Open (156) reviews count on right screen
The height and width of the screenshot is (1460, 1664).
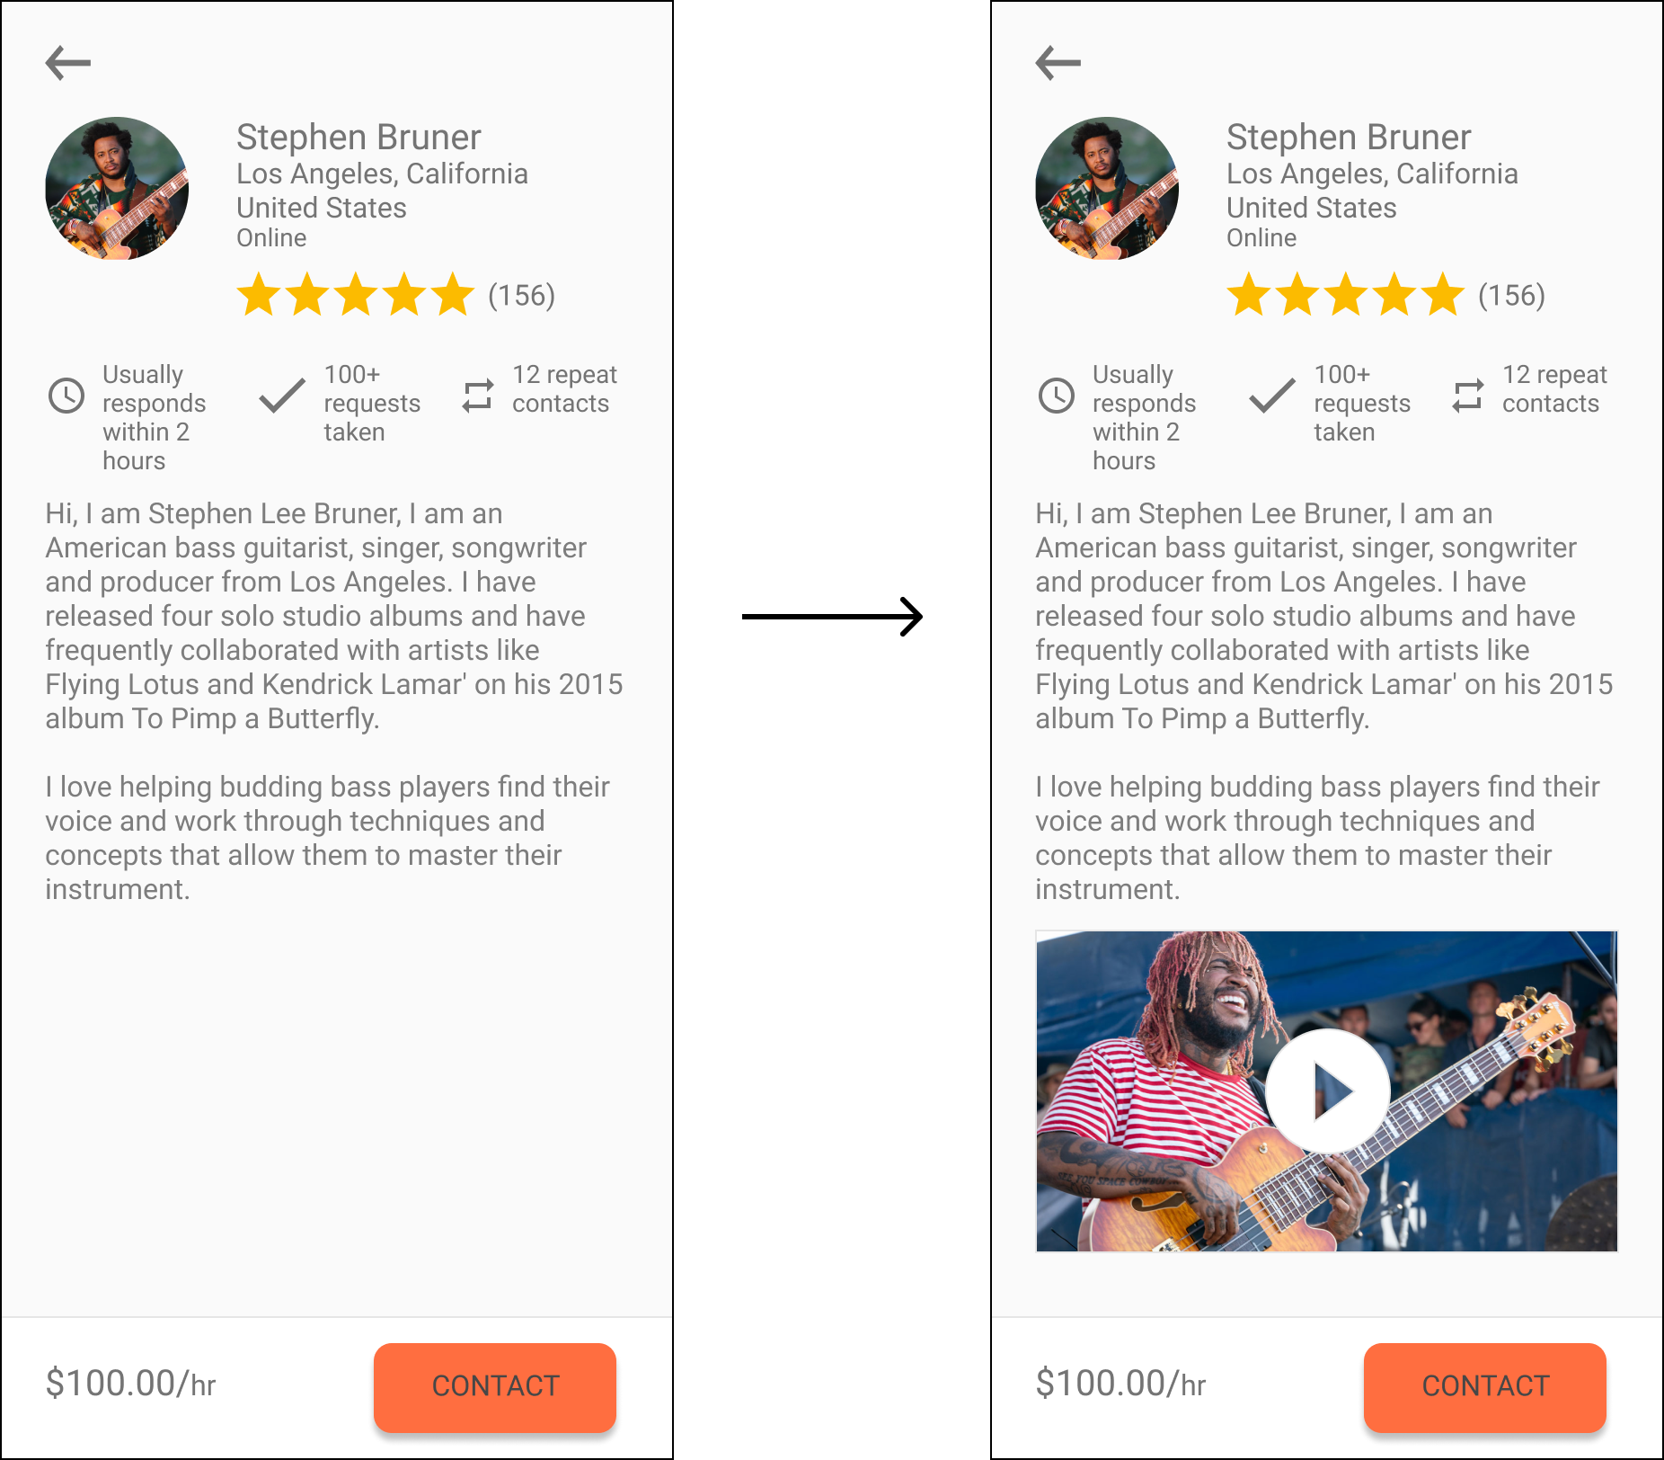pos(1512,295)
